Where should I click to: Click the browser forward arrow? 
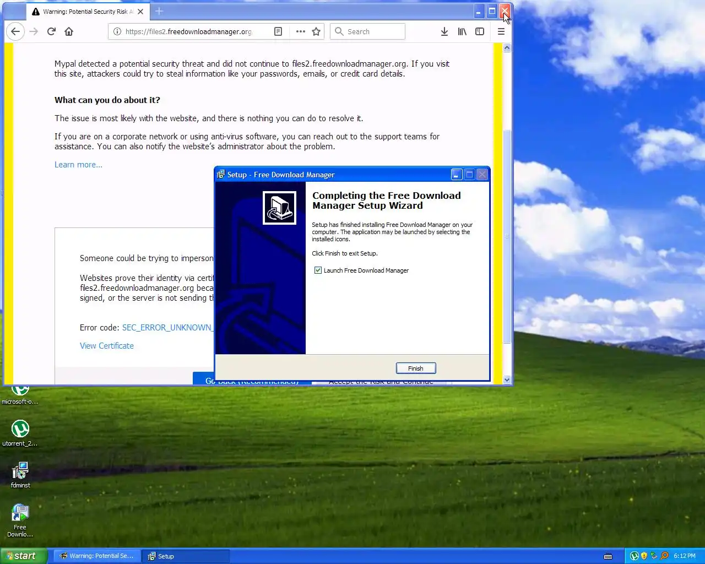pos(34,31)
